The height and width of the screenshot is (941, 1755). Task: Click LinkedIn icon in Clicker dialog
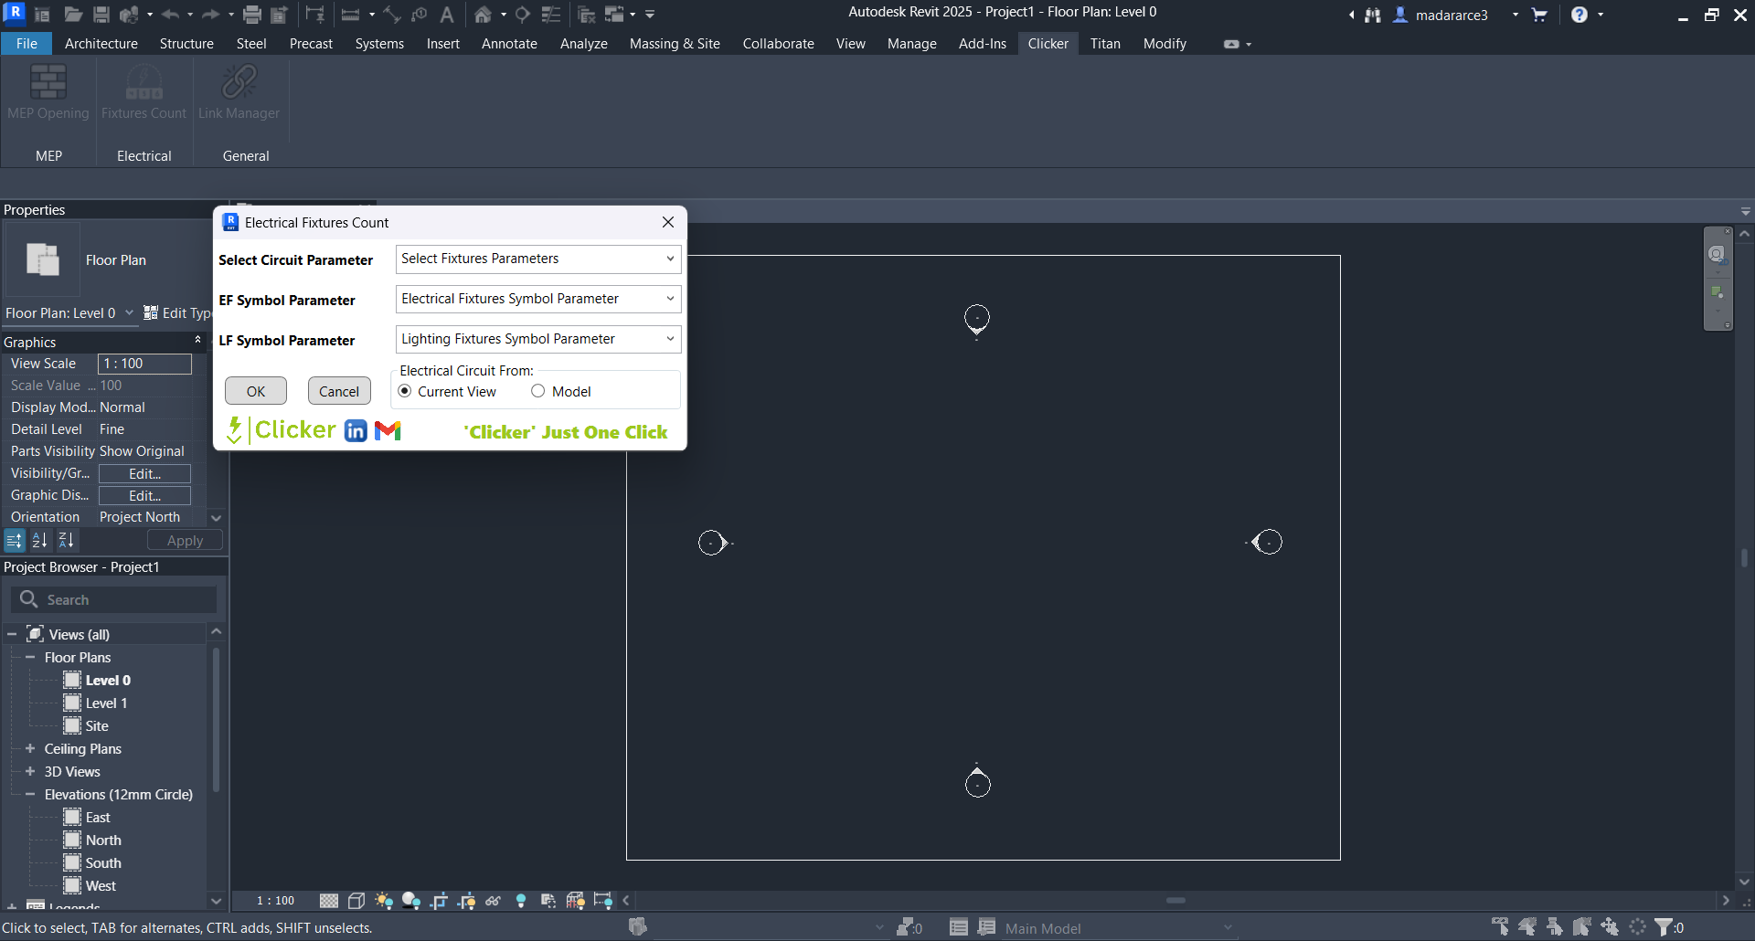[x=356, y=430]
